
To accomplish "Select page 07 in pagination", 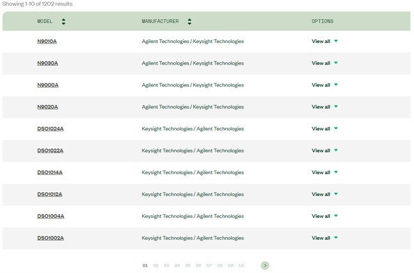I will coord(209,265).
